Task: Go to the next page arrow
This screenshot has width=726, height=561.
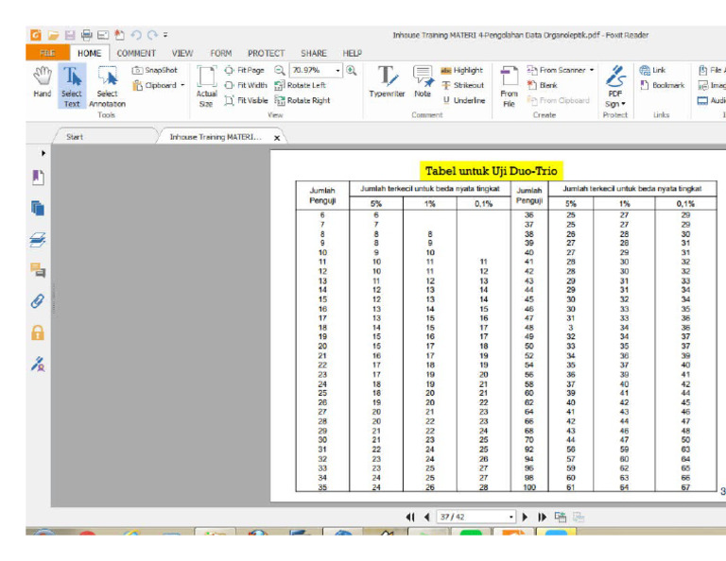Action: pyautogui.click(x=527, y=518)
